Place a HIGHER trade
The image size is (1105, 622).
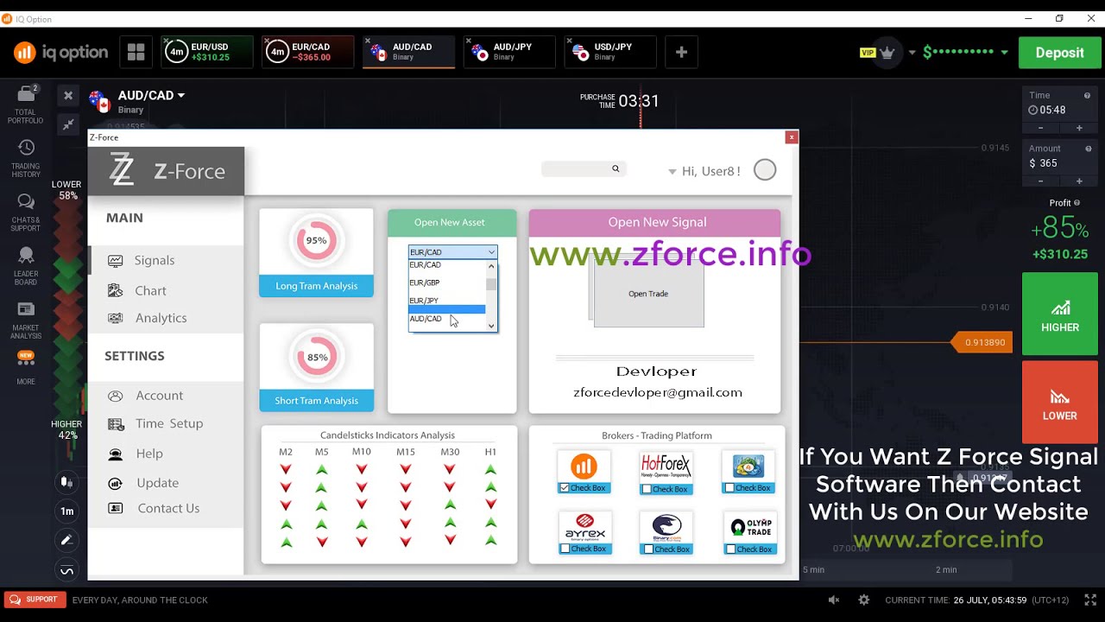1059,314
